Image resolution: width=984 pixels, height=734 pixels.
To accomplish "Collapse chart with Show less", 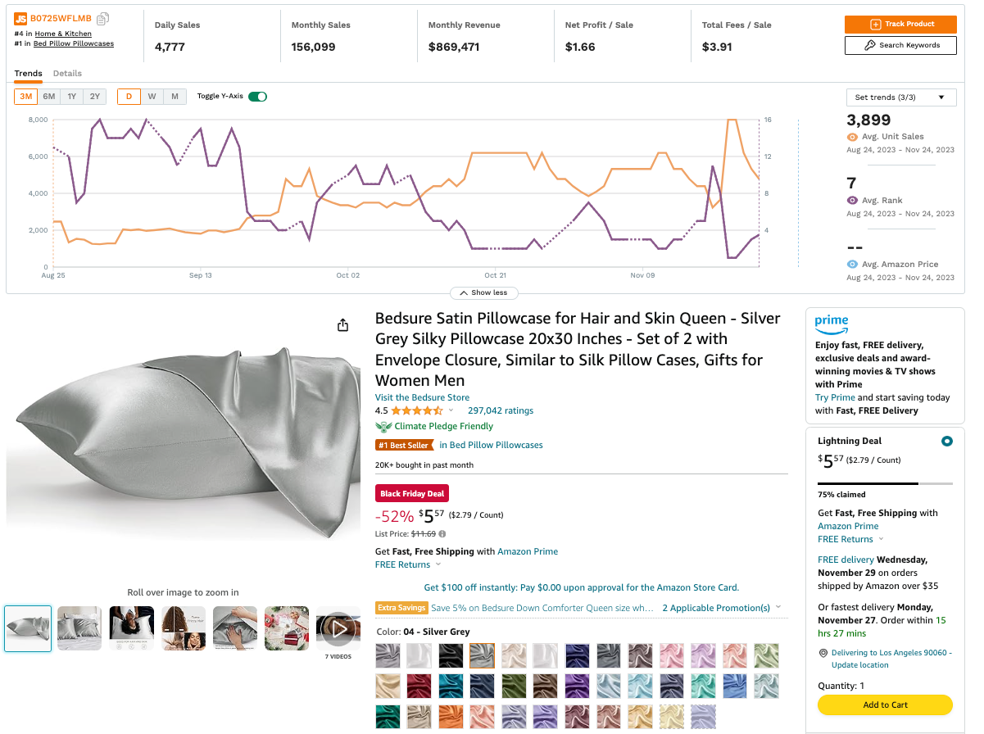I will (x=483, y=292).
